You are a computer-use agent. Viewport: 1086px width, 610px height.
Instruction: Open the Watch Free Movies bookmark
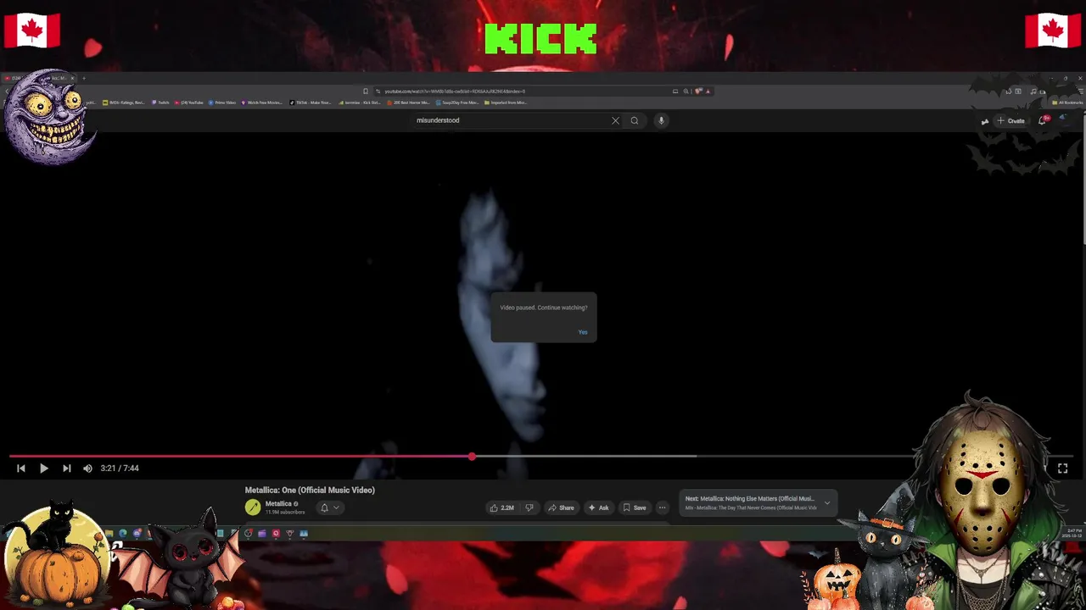[x=262, y=103]
